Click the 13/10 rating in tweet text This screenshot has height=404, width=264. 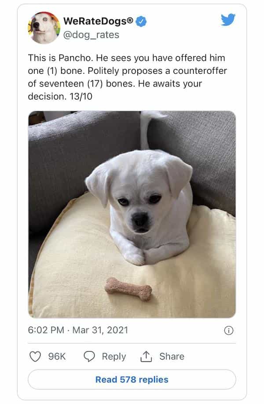(x=81, y=96)
